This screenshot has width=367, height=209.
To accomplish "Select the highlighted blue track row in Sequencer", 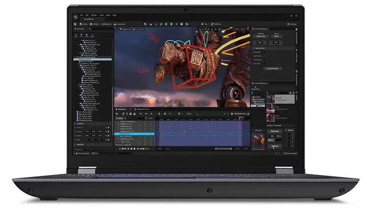I will pos(134,134).
